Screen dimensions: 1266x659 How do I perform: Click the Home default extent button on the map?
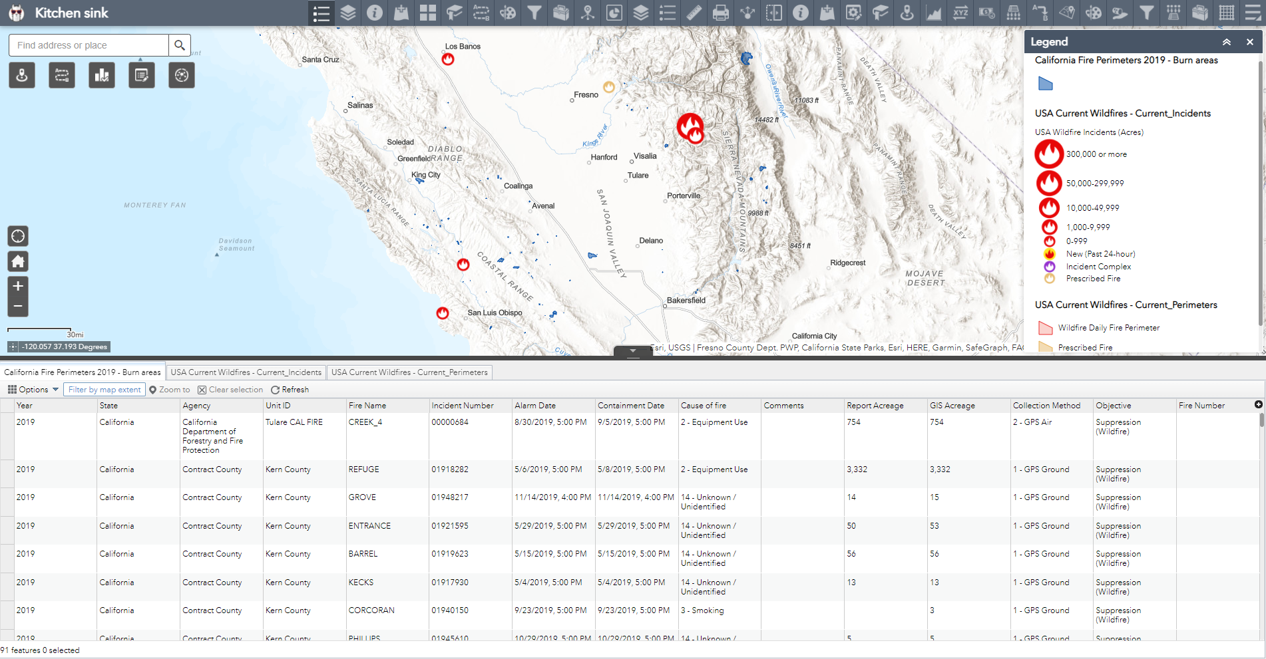tap(18, 261)
